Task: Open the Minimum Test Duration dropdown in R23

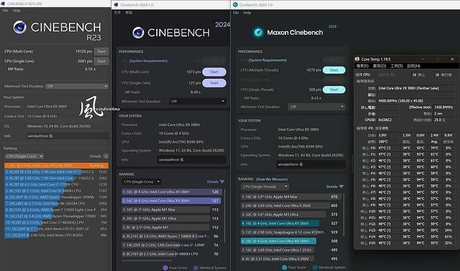Action: pyautogui.click(x=77, y=86)
